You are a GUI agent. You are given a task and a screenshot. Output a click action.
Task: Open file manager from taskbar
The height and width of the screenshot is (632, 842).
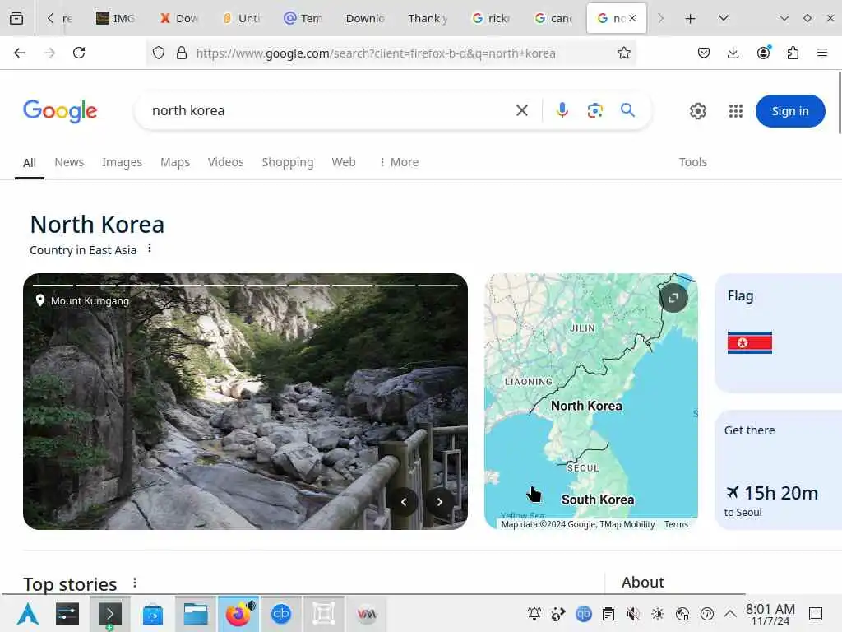point(196,613)
